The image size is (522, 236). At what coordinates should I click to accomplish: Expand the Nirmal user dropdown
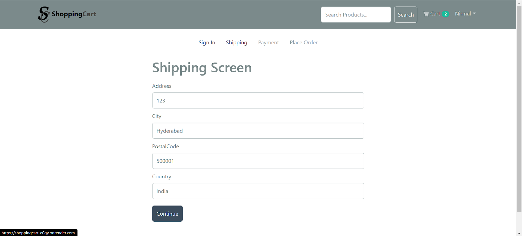[x=465, y=14]
